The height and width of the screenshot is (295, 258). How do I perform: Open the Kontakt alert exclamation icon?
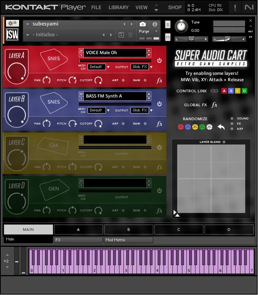coord(235,8)
